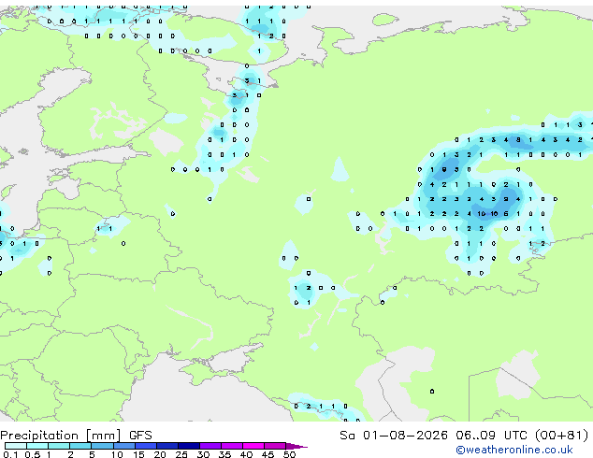Viewport: 593px width, 458px height.
Task: Click the purple arrow tip above 50
Action: (x=296, y=447)
